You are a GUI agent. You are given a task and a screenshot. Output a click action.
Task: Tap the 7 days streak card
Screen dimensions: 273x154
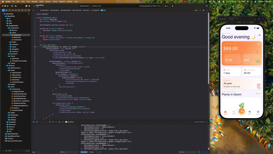click(231, 72)
